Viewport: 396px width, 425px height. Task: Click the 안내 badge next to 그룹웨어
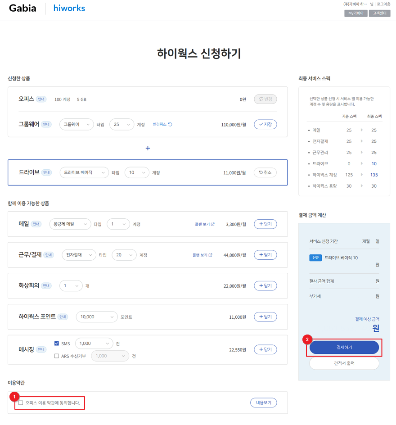tap(47, 124)
